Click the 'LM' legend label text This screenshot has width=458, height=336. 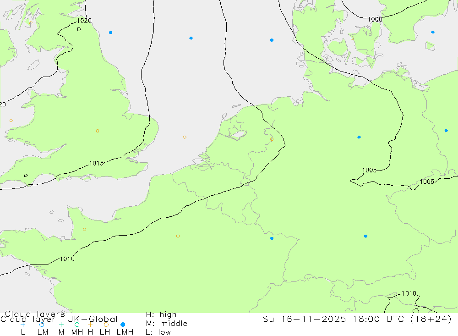tap(43, 332)
